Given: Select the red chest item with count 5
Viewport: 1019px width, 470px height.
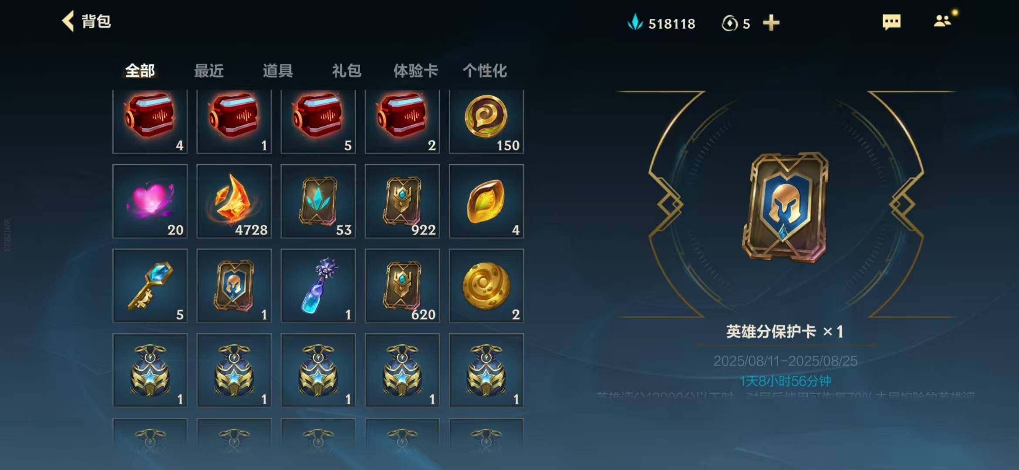Looking at the screenshot, I should (x=318, y=121).
